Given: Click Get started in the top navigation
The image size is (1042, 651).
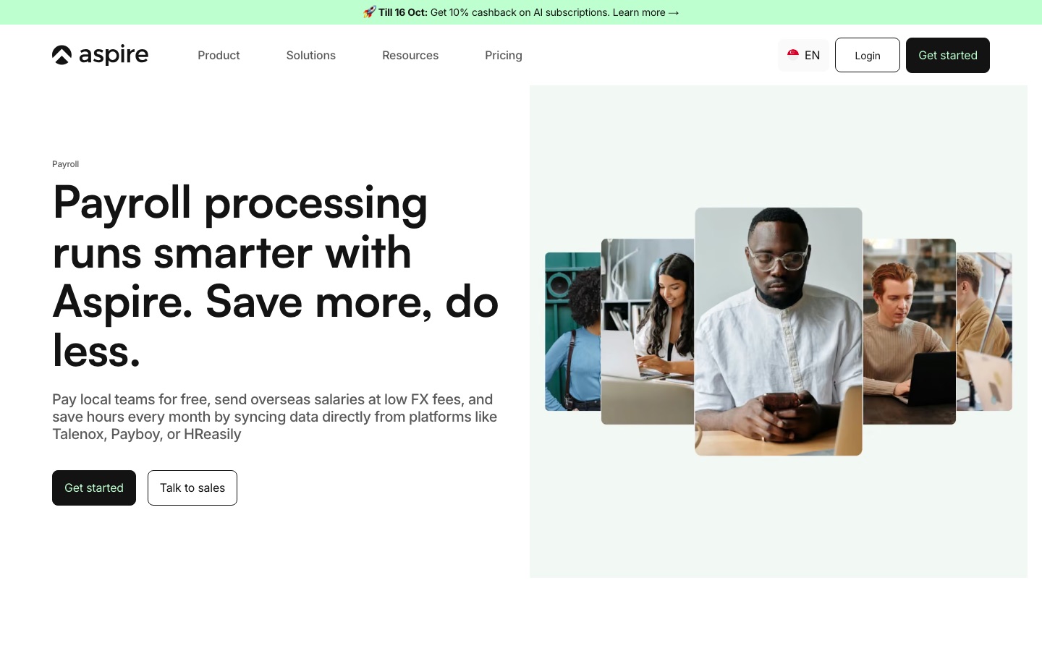Looking at the screenshot, I should coord(948,55).
